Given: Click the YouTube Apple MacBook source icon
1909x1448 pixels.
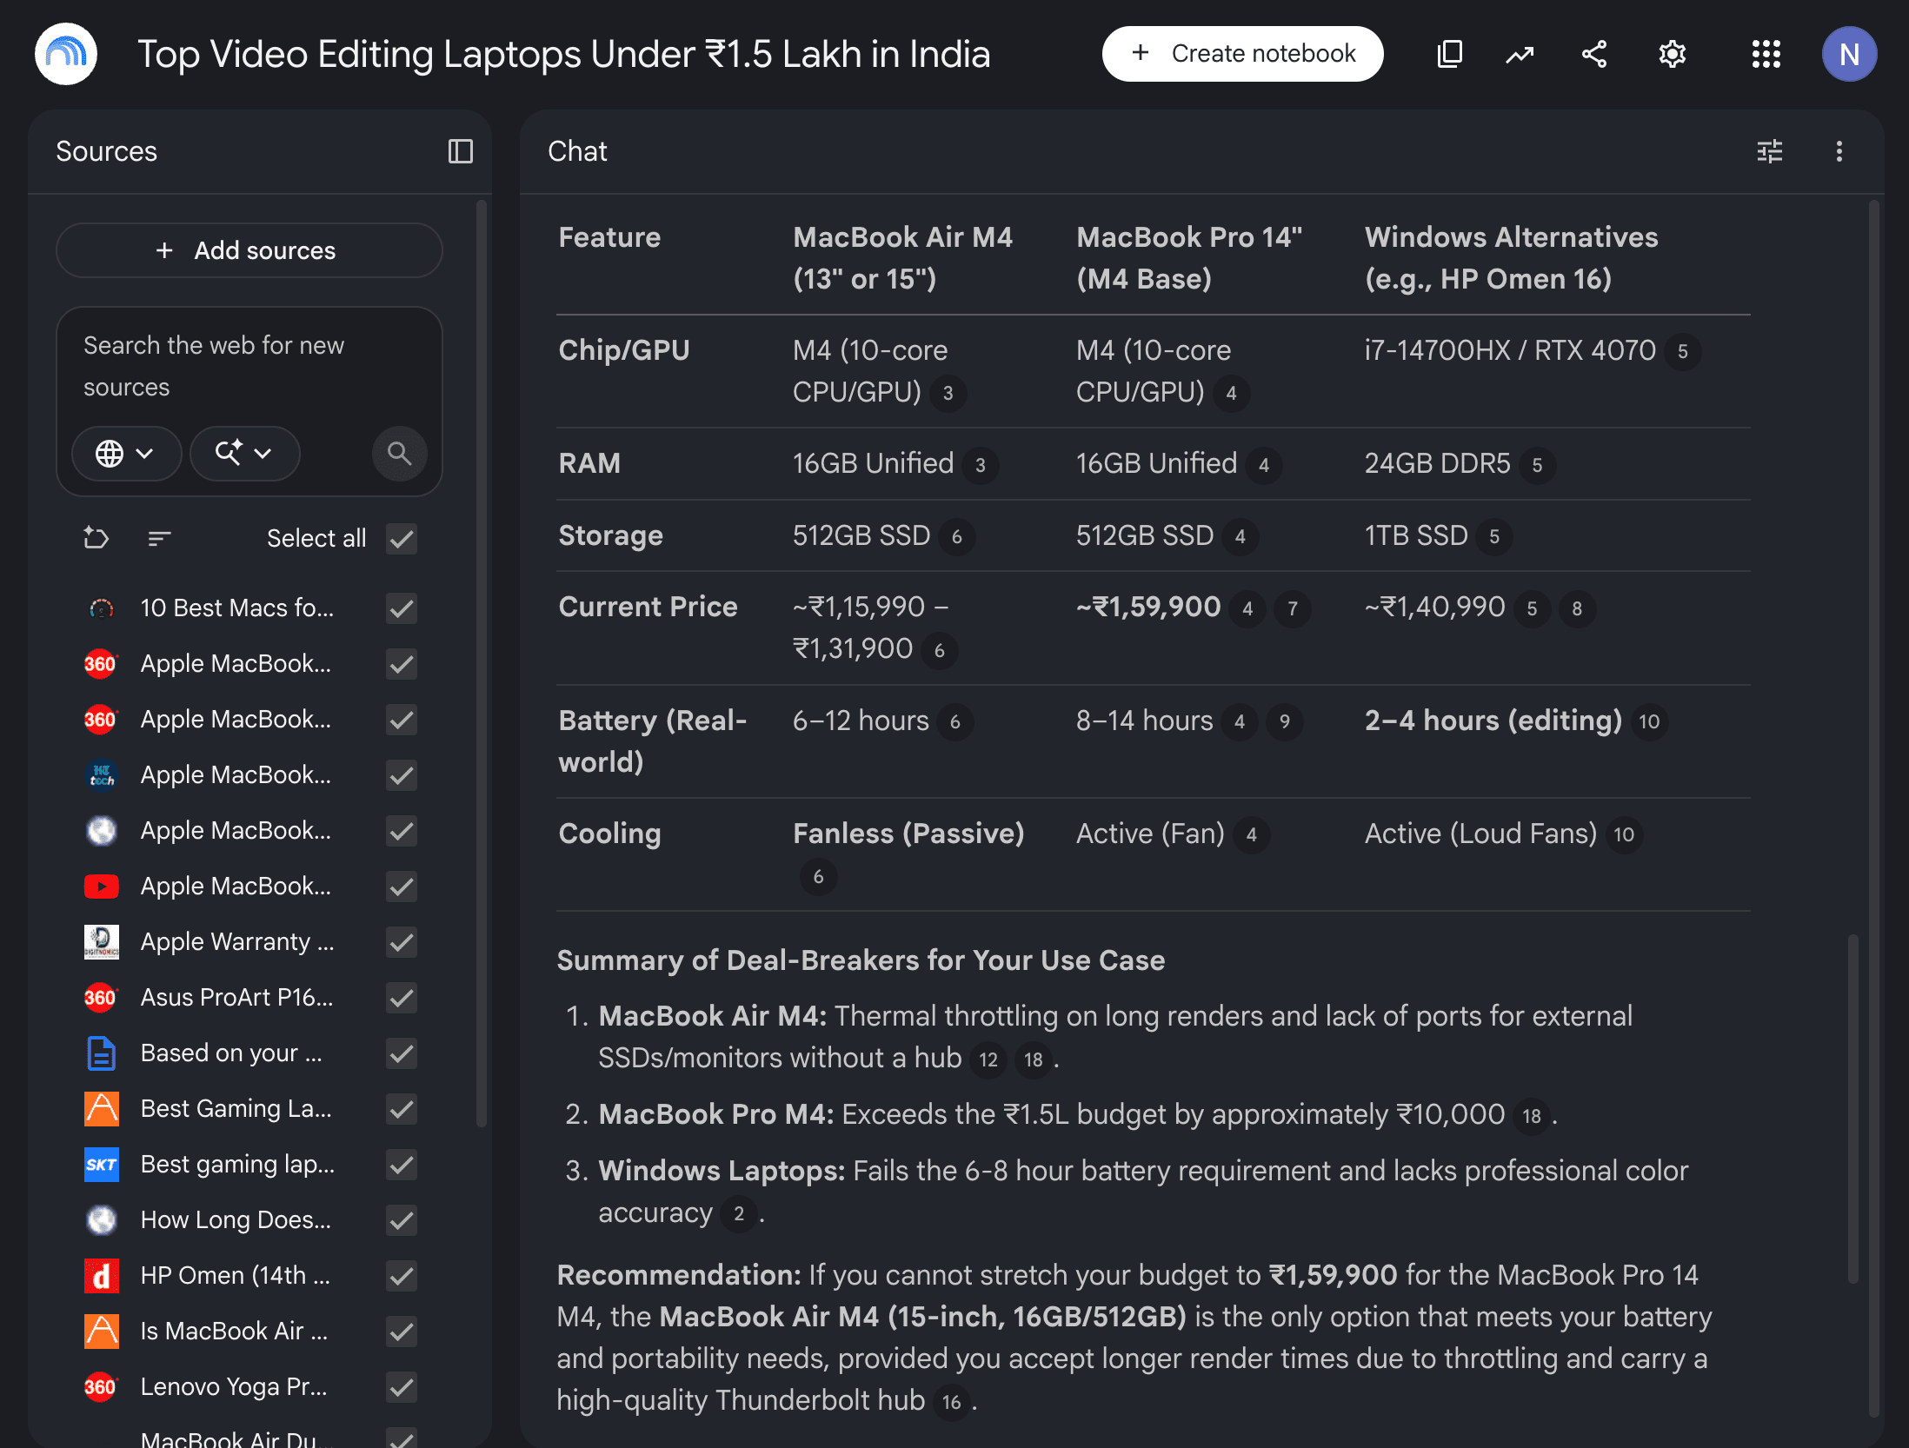Looking at the screenshot, I should coord(101,887).
